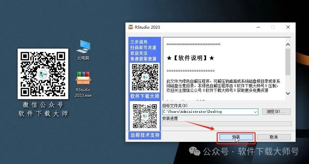The height and width of the screenshot is (164, 309).
Task: Click the 此文件为绿色自解压程序 description paragraph
Action: coord(223,86)
